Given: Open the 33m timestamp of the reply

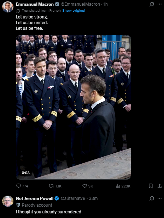Looking at the screenshot, I should pos(93,198).
